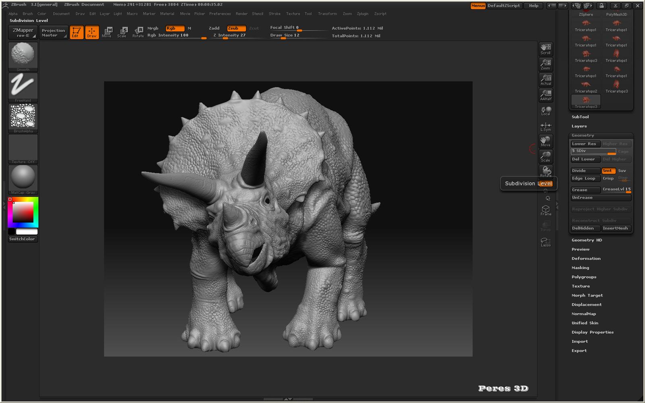This screenshot has height=403, width=645.
Task: Click the Del Lower button
Action: pyautogui.click(x=585, y=159)
